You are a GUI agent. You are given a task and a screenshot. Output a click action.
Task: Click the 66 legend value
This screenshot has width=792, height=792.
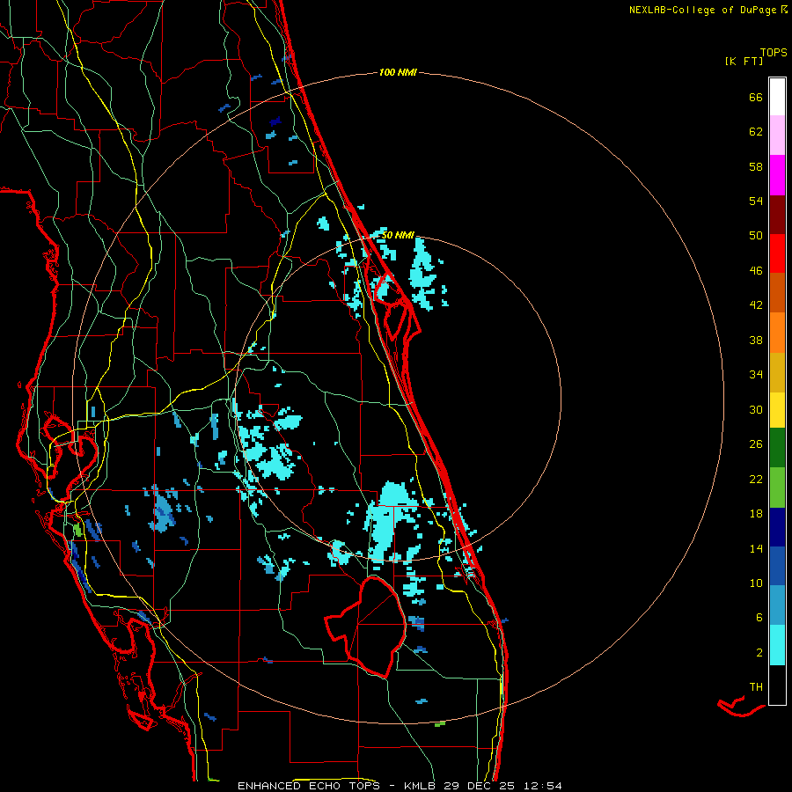tap(756, 97)
